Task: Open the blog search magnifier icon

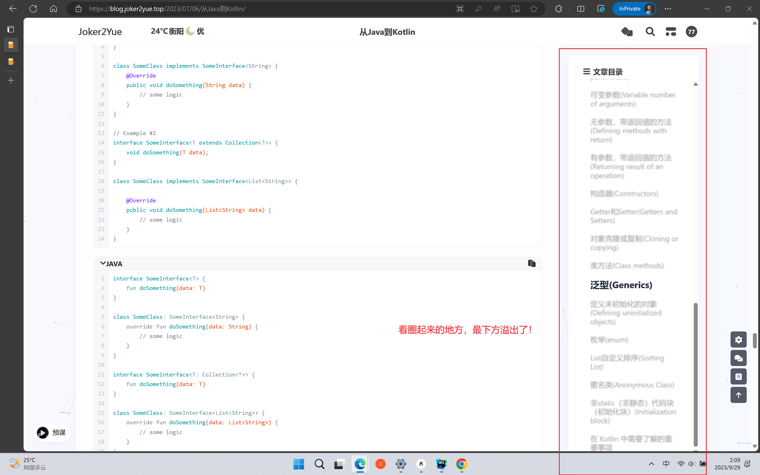Action: (650, 31)
